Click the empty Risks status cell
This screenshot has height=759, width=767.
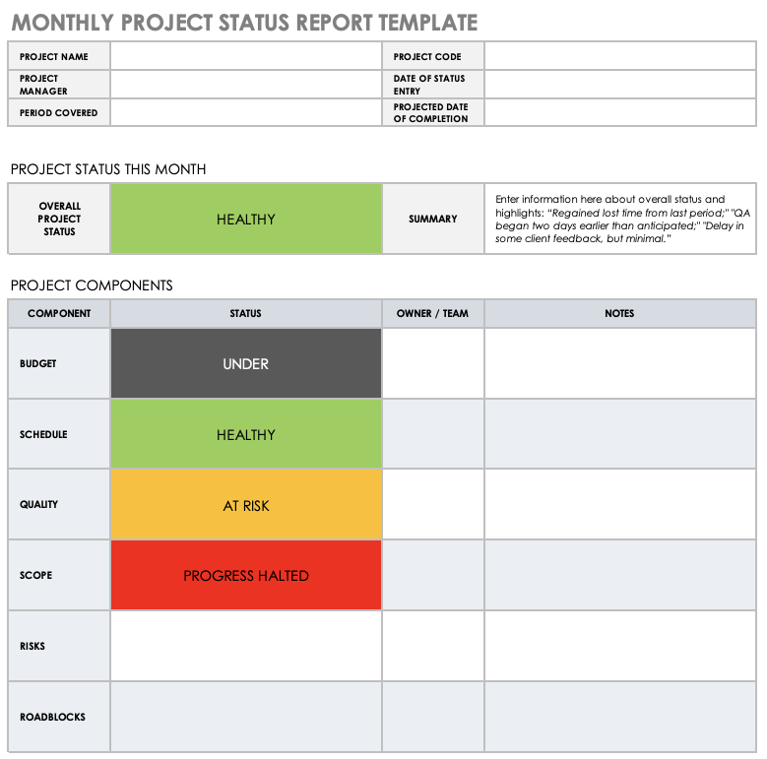(245, 646)
